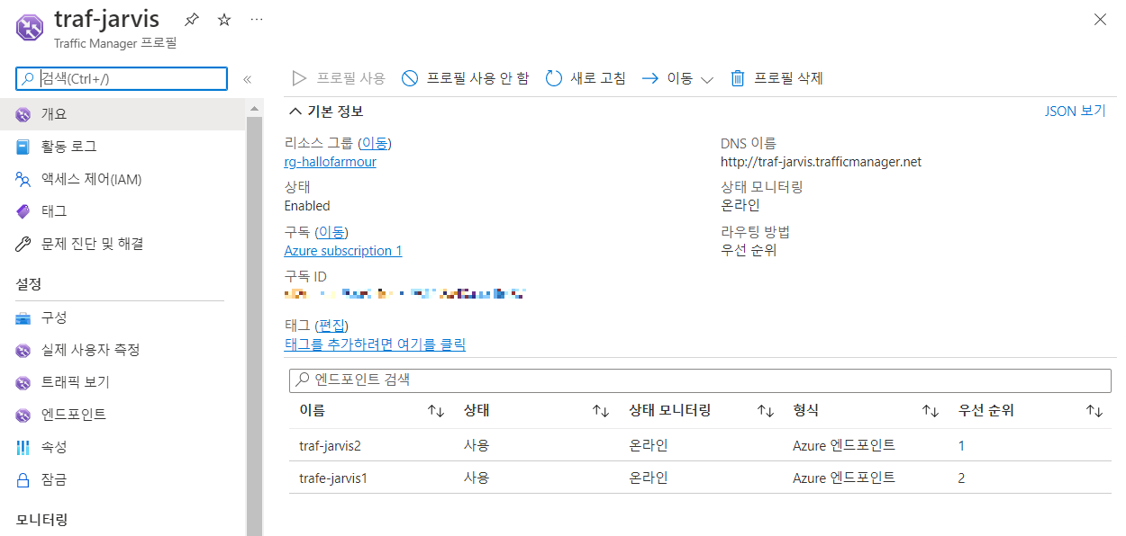Sort the table by 우선 순위 column
This screenshot has width=1126, height=536.
point(1031,411)
